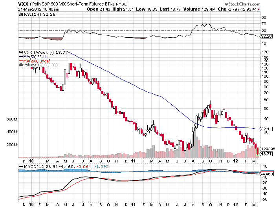This screenshot has width=275, height=208.
Task: Click the 'MA(50) 32.11' legend entry
Action: pyautogui.click(x=33, y=57)
